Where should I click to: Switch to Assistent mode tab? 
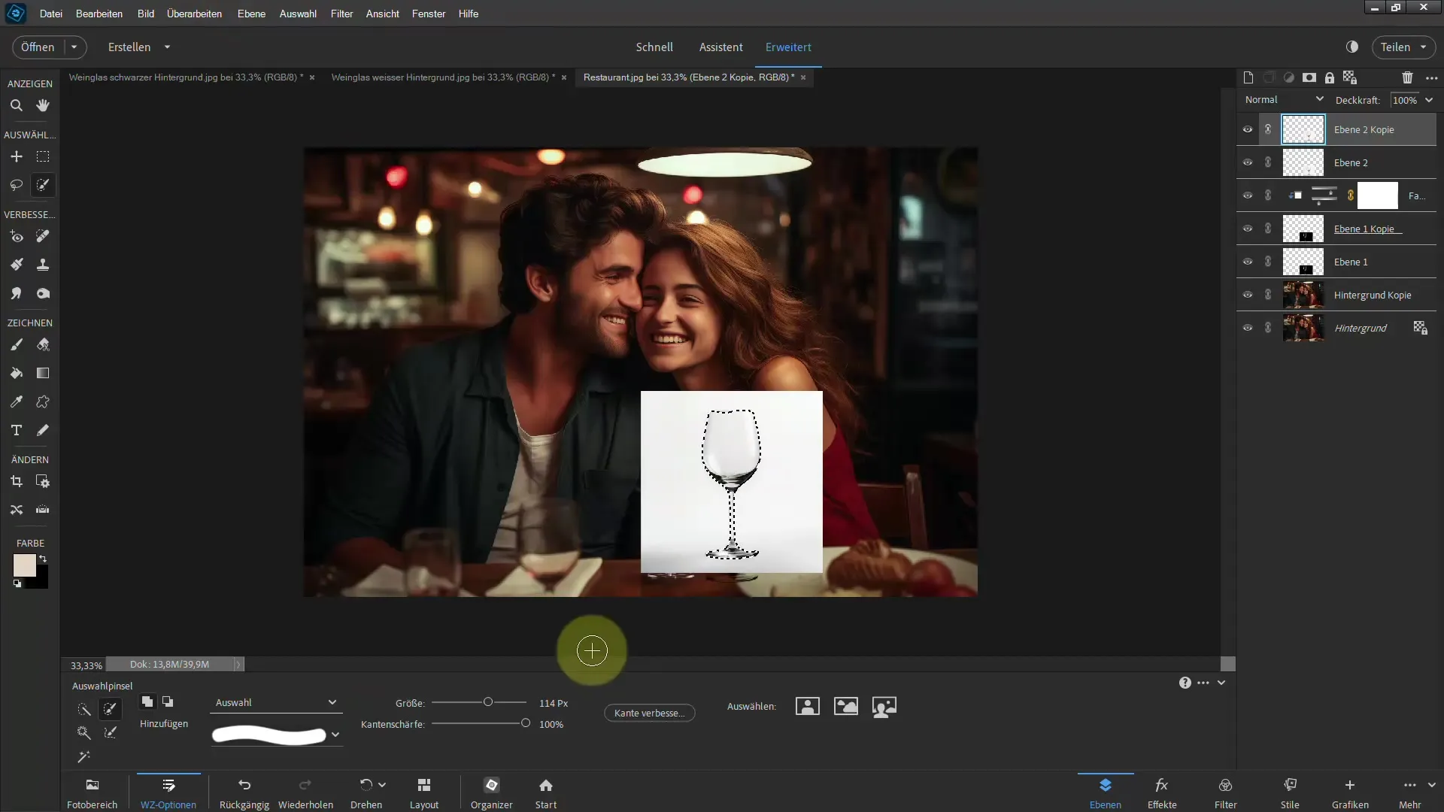click(x=720, y=47)
